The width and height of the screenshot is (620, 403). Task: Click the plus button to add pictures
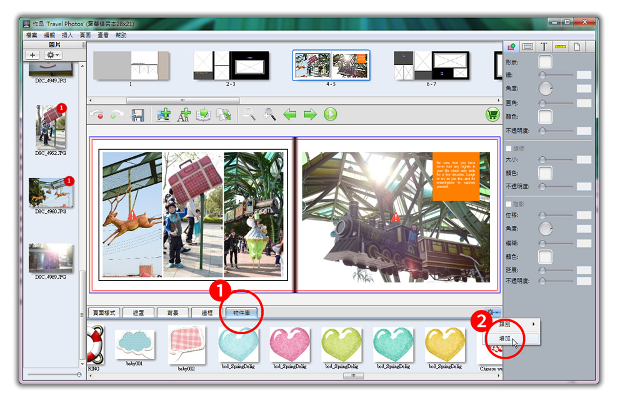pos(32,56)
